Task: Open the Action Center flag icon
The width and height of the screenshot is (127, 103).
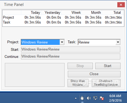Action: [102, 98]
